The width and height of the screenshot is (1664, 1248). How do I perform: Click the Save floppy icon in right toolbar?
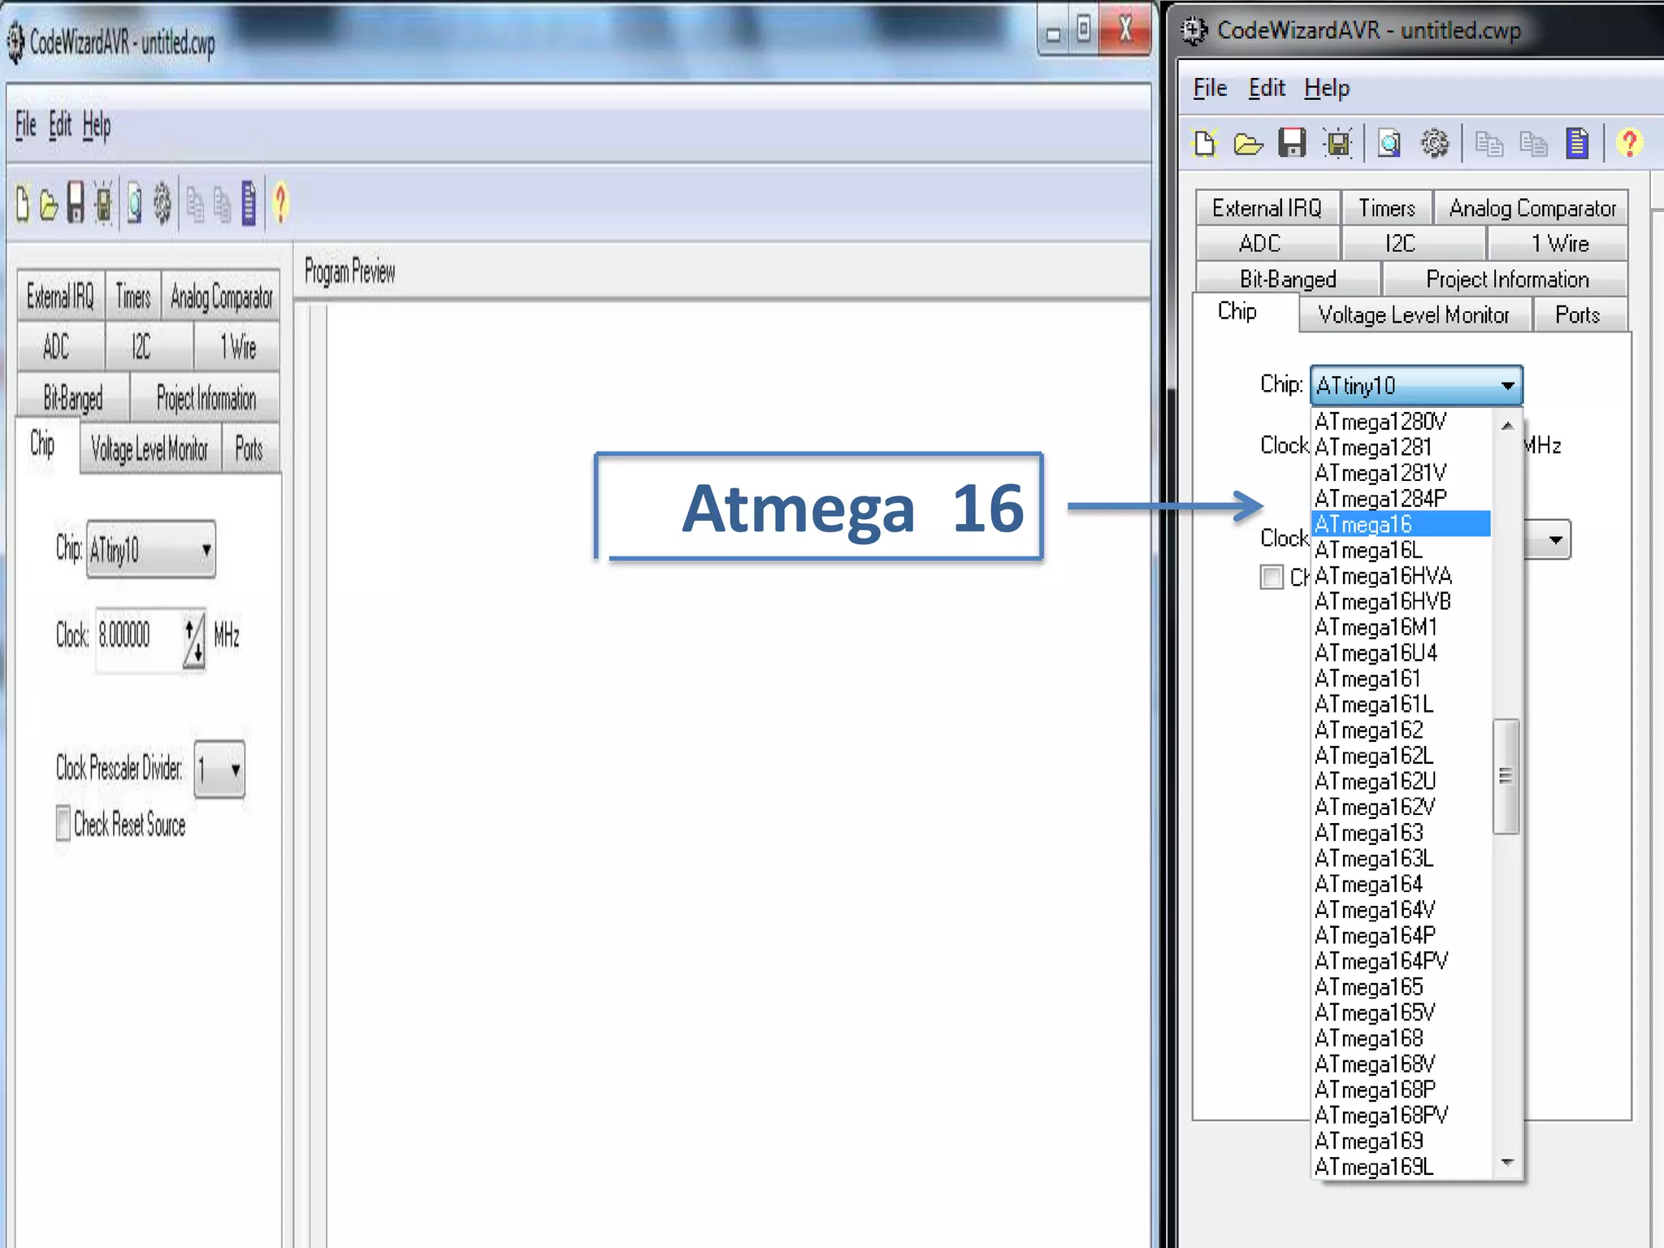[x=1291, y=144]
